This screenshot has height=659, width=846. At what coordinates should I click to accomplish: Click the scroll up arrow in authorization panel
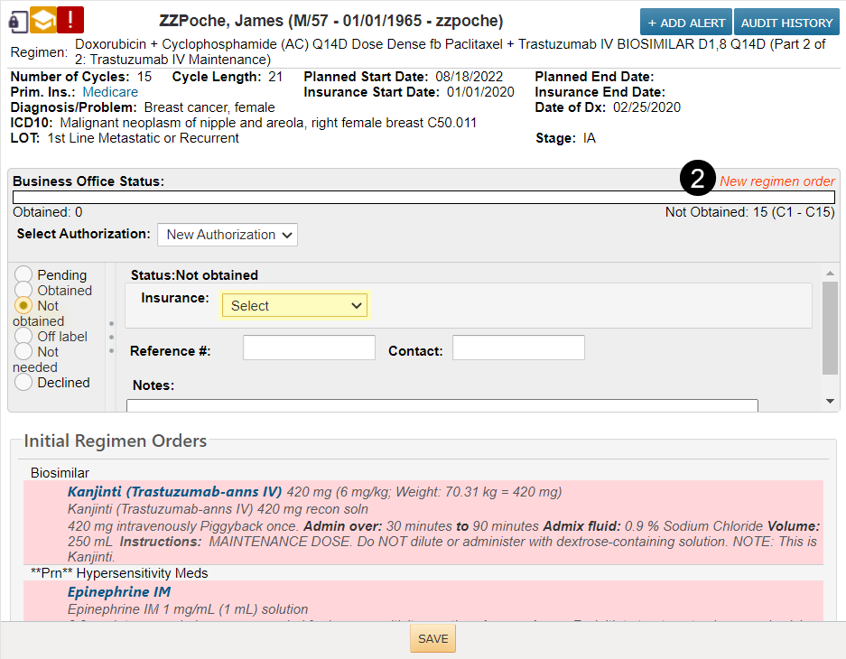(830, 273)
